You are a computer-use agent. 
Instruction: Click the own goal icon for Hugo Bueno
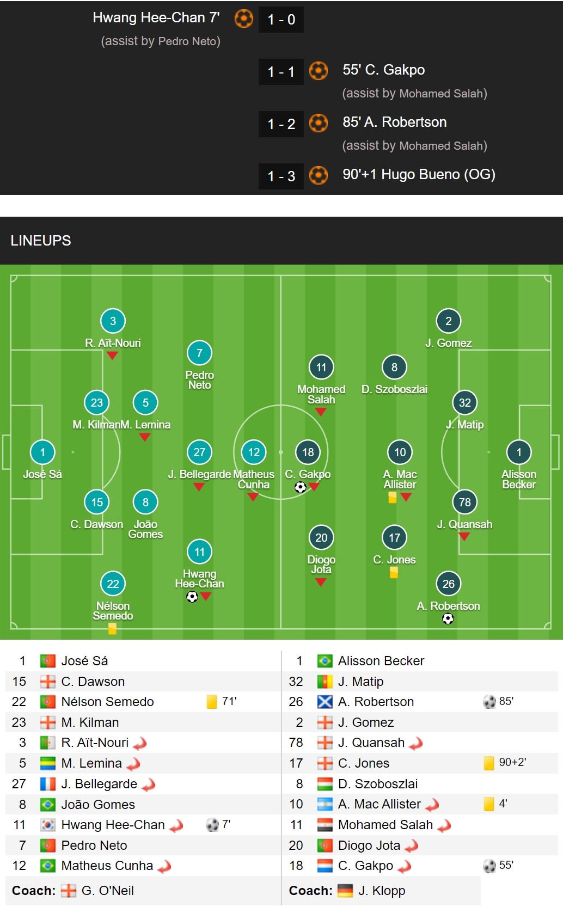pos(319,175)
